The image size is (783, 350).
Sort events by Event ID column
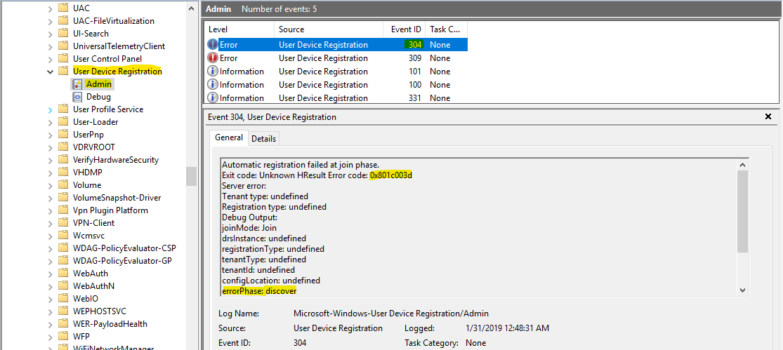(x=406, y=29)
